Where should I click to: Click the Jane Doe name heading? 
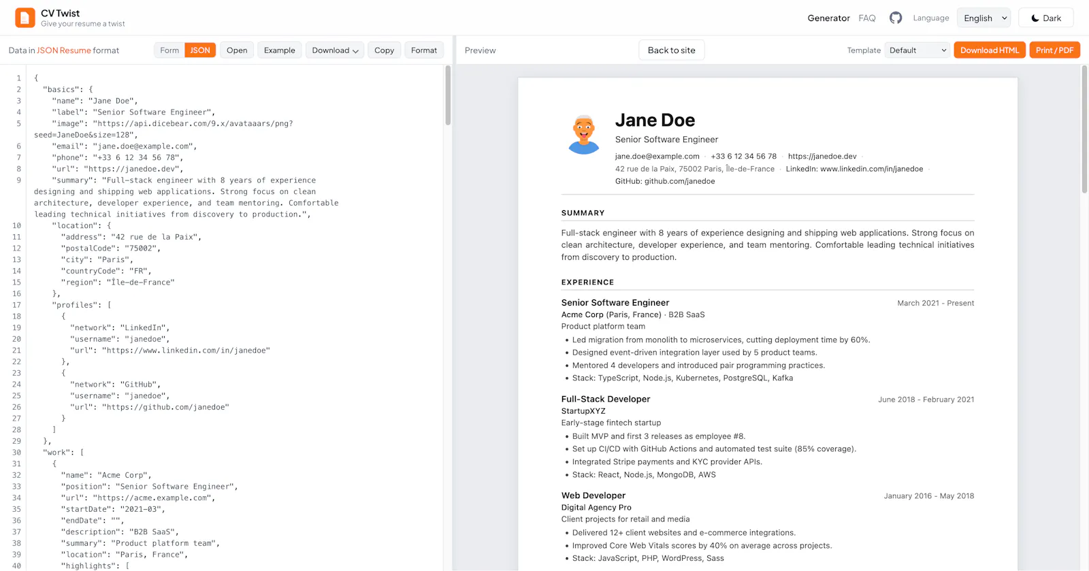tap(655, 120)
